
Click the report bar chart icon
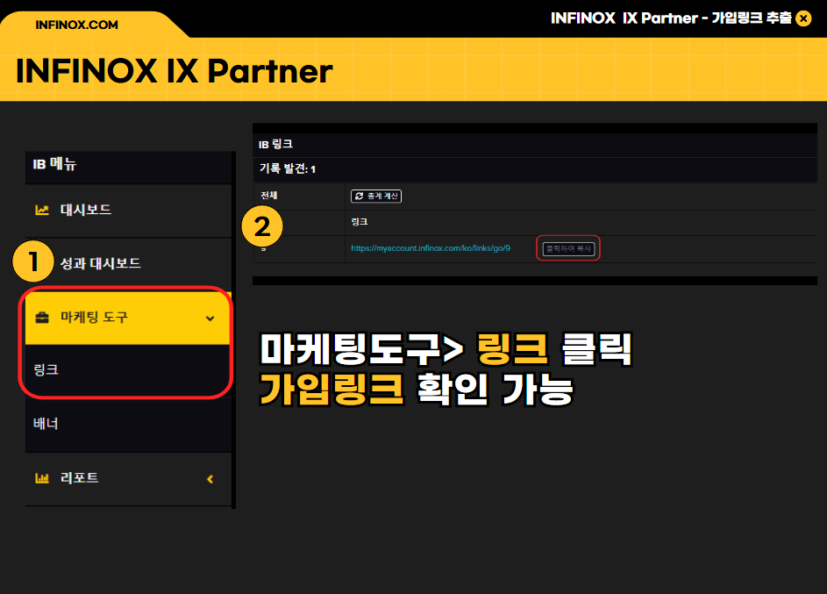point(42,478)
